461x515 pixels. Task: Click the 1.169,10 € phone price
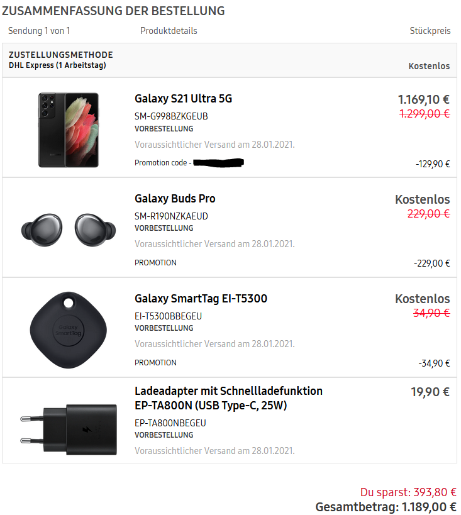coord(424,99)
